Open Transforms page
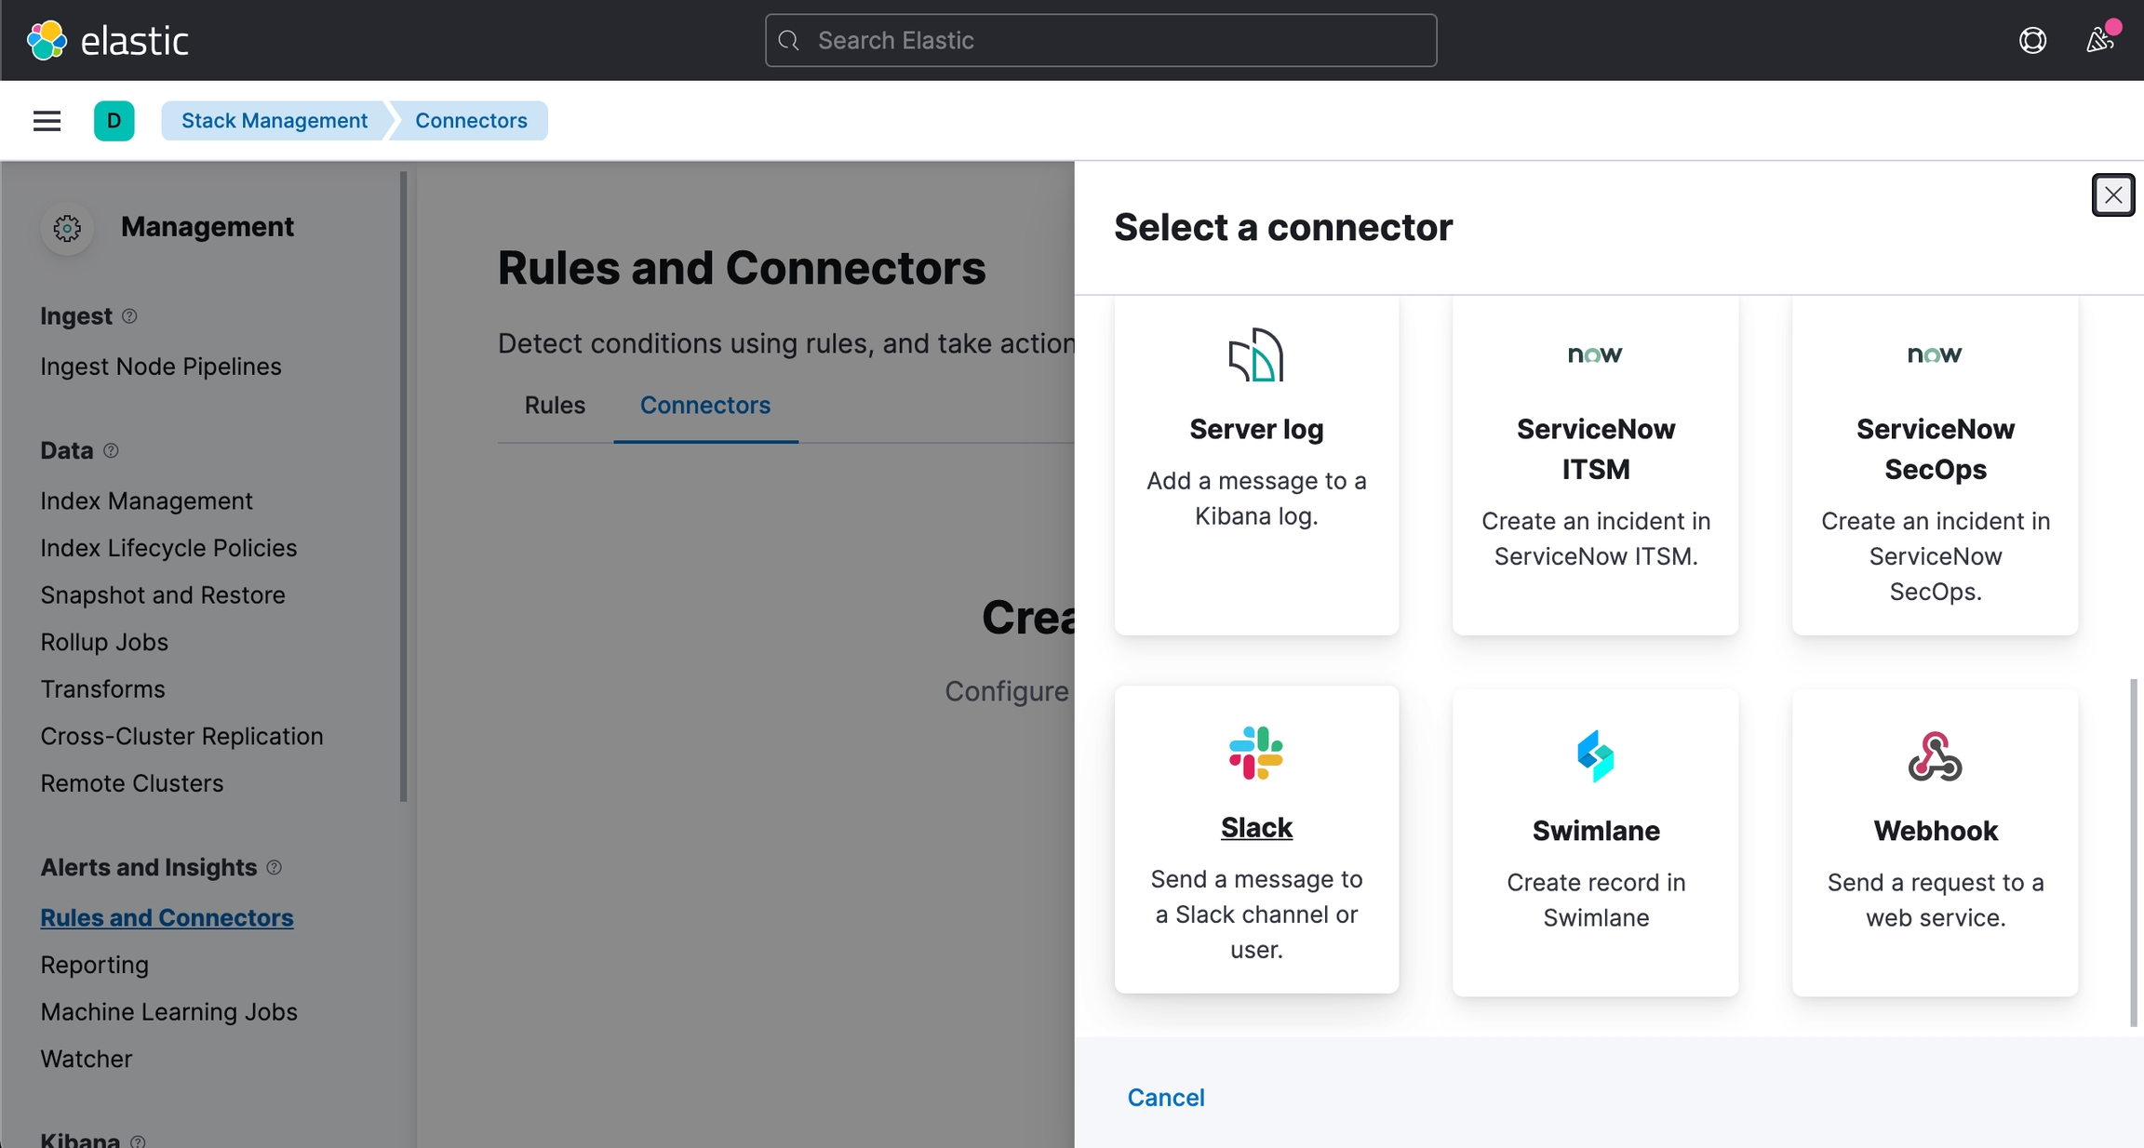Viewport: 2144px width, 1148px height. tap(102, 689)
